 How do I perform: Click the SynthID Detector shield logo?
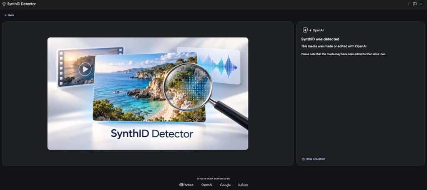(4, 4)
